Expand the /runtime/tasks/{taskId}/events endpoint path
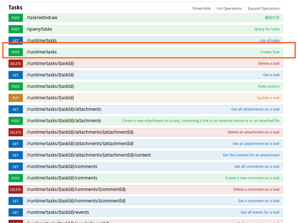 (x=58, y=212)
